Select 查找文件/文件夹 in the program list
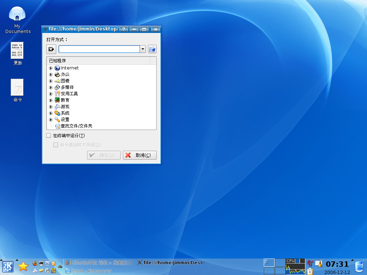367x275 pixels. (x=77, y=126)
